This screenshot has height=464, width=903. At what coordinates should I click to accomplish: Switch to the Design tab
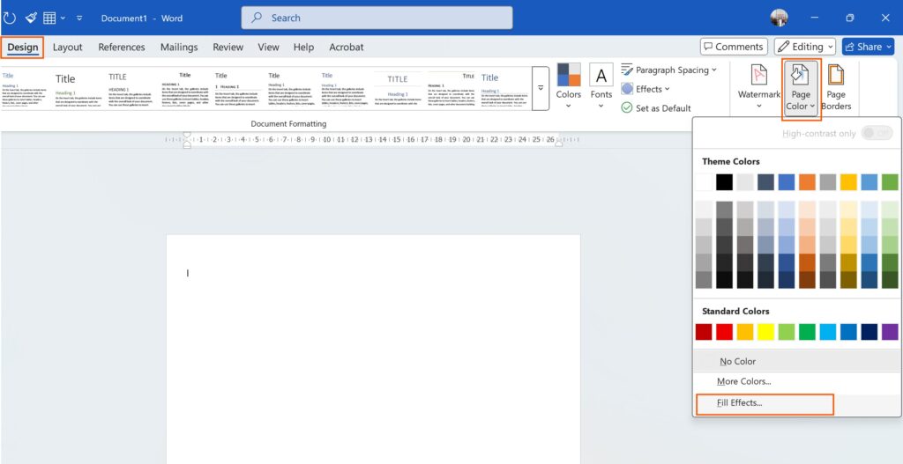22,48
